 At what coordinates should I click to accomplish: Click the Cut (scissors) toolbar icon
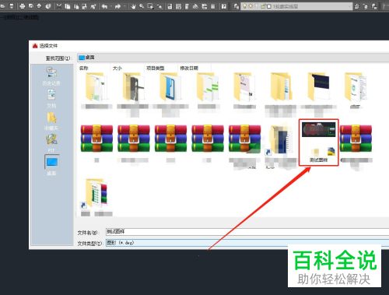pyautogui.click(x=59, y=6)
